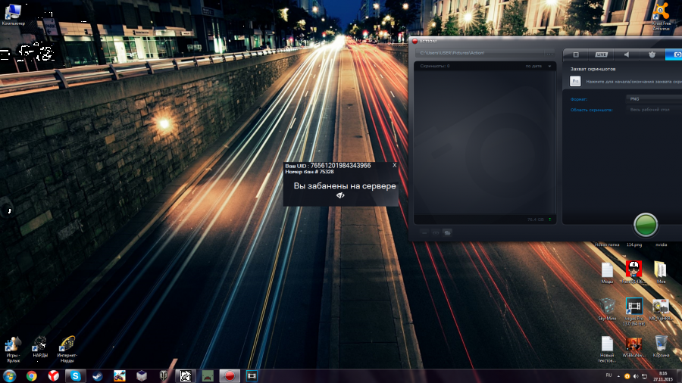Open Корзина recycle bin
Image resolution: width=682 pixels, height=383 pixels.
[x=661, y=347]
